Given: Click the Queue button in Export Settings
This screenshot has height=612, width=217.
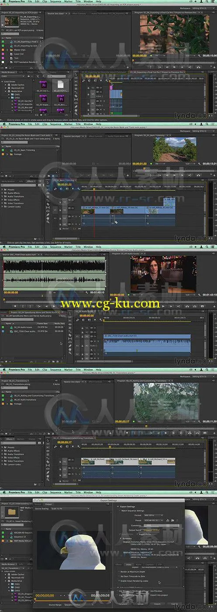Looking at the screenshot, I should pos(140,604).
